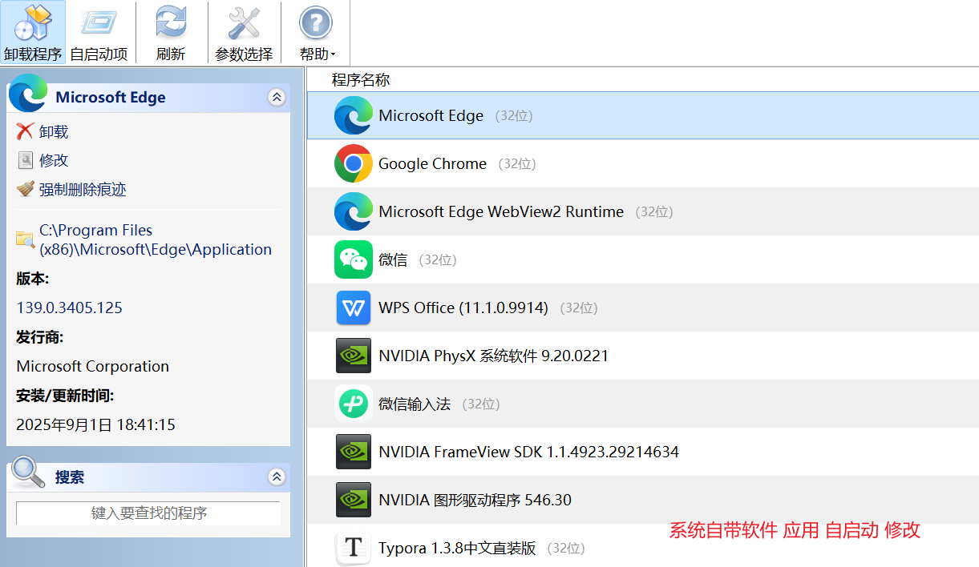Select the NVIDIA FrameView SDK icon
This screenshot has width=979, height=567.
[x=354, y=452]
